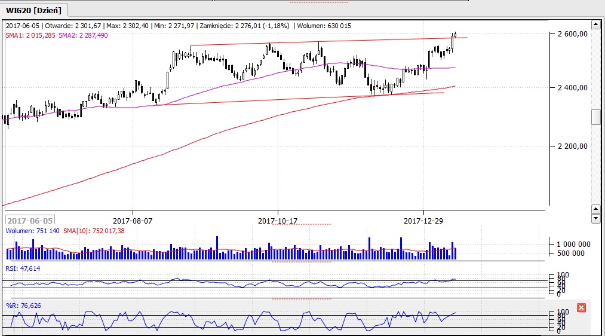Viewport: 605px width, 336px height.
Task: Close the %R indicator panel
Action: click(582, 307)
